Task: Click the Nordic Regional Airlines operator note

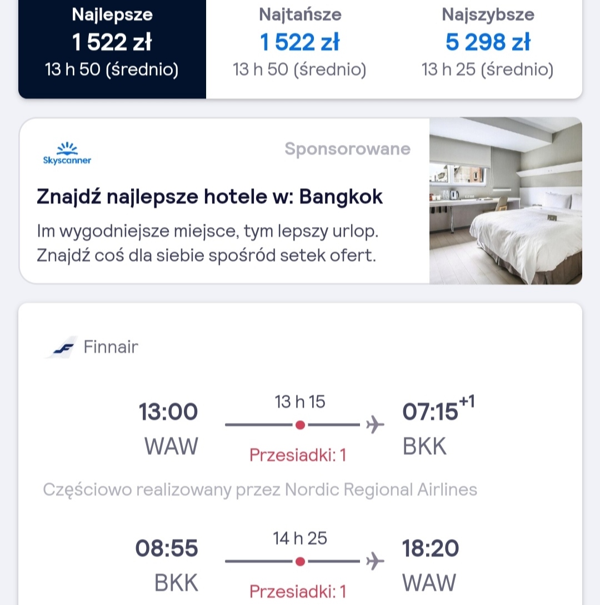Action: click(x=260, y=490)
